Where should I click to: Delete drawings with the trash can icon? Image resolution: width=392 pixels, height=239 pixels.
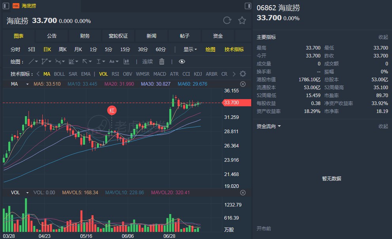click(162, 61)
